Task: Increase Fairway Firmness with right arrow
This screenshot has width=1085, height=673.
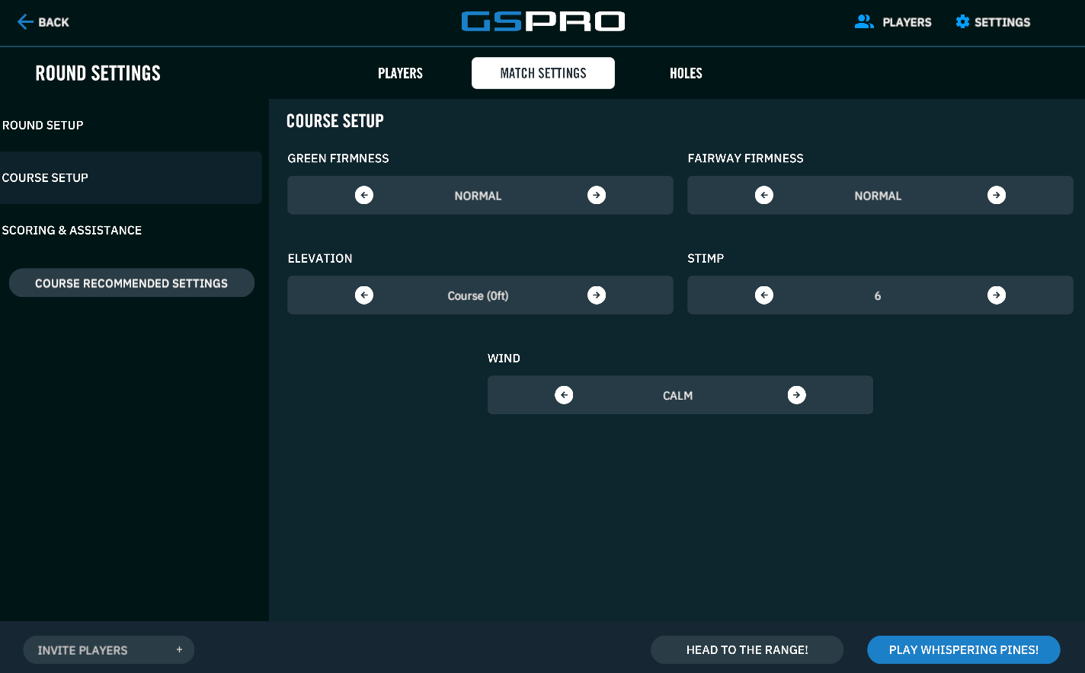Action: coord(997,196)
